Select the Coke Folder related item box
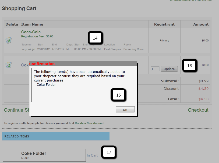219x163 pixels. (44, 155)
